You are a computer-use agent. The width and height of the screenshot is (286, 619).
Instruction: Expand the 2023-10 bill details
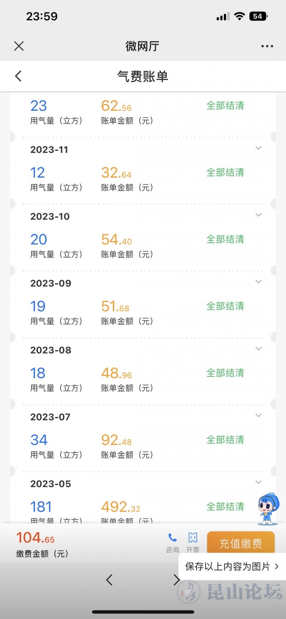pos(258,215)
